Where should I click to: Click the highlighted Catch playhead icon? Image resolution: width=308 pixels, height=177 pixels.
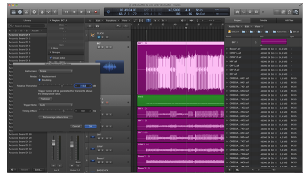point(148,21)
